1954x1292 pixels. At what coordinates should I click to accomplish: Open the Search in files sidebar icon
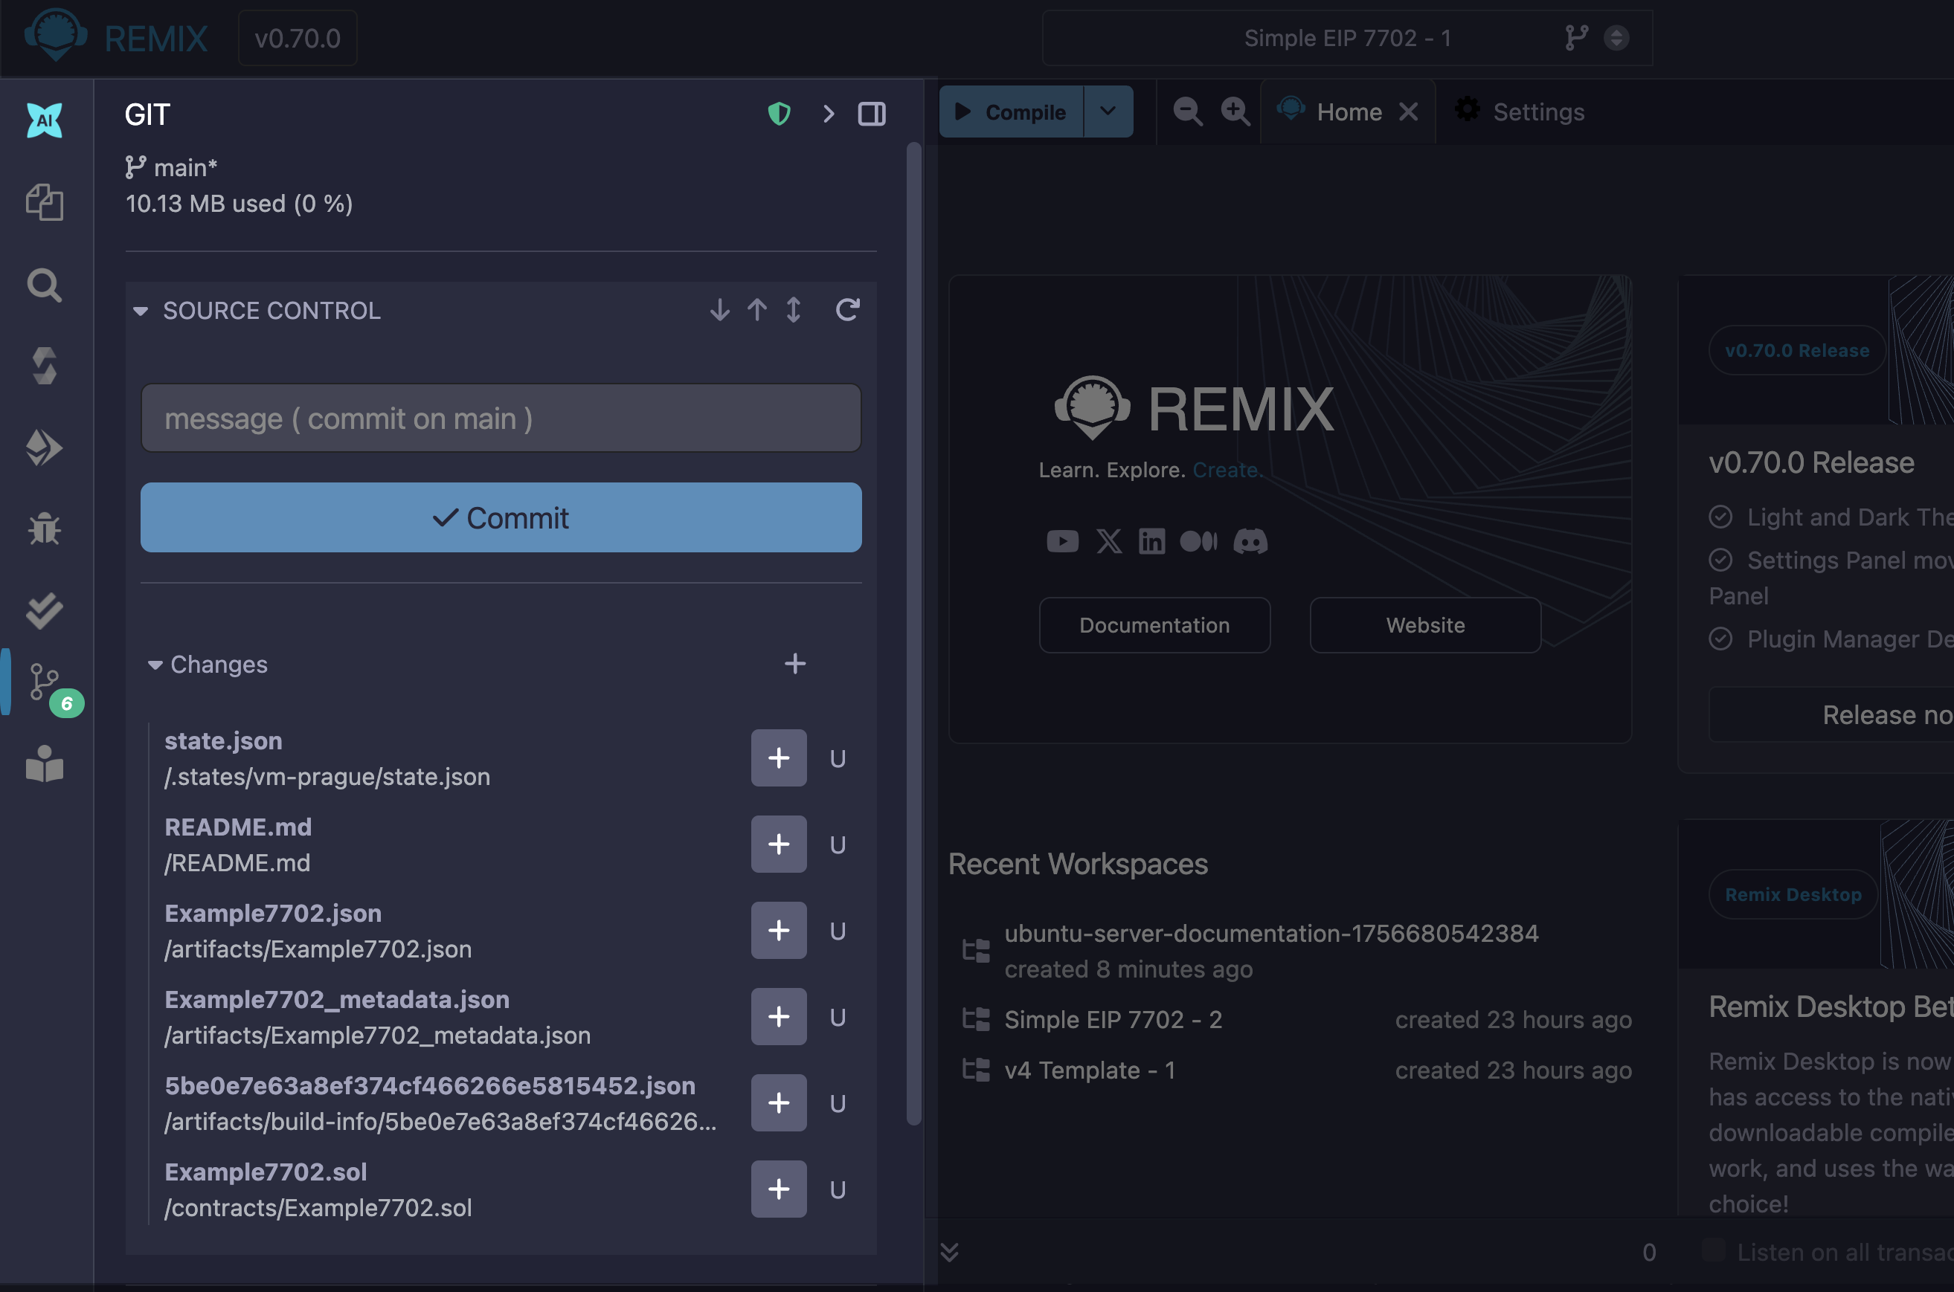(x=45, y=285)
